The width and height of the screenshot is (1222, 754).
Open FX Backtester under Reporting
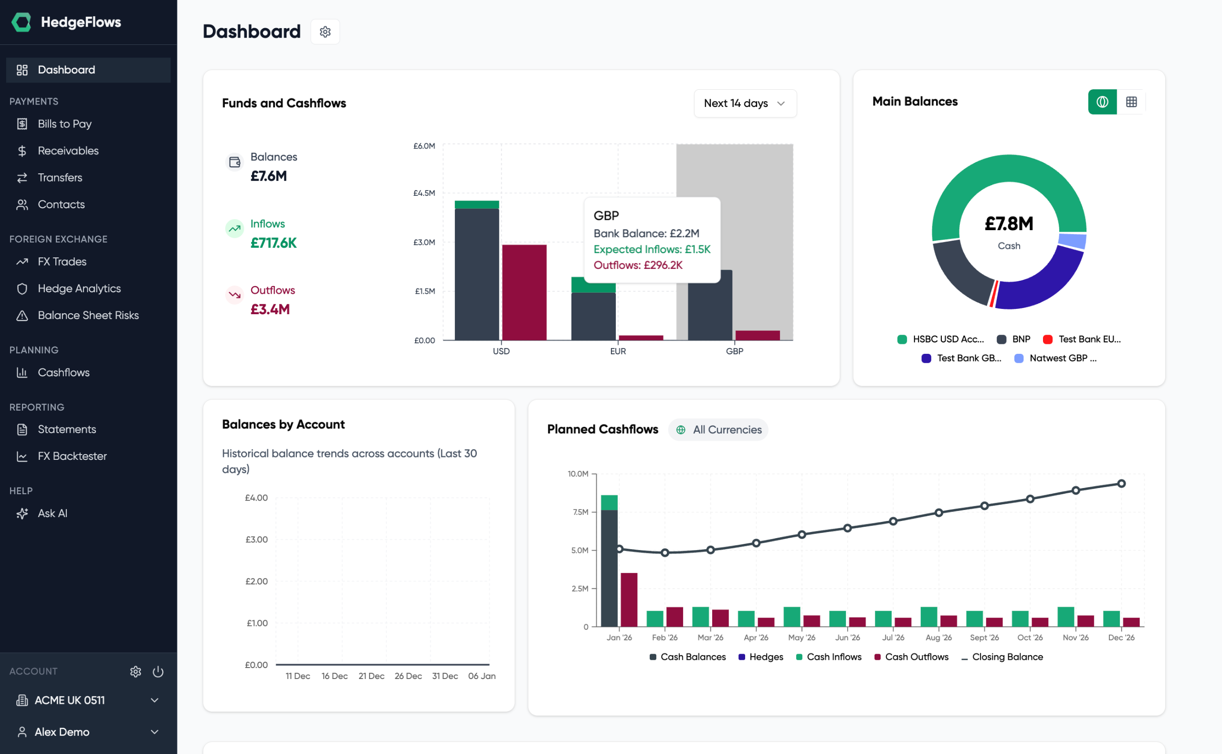(72, 456)
